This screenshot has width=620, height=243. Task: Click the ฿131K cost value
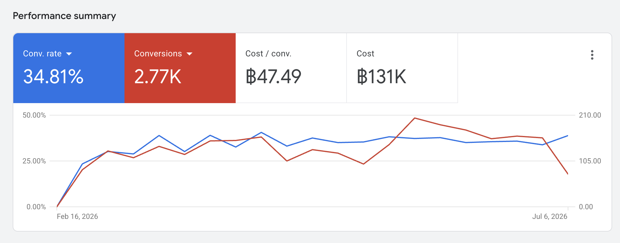(381, 77)
